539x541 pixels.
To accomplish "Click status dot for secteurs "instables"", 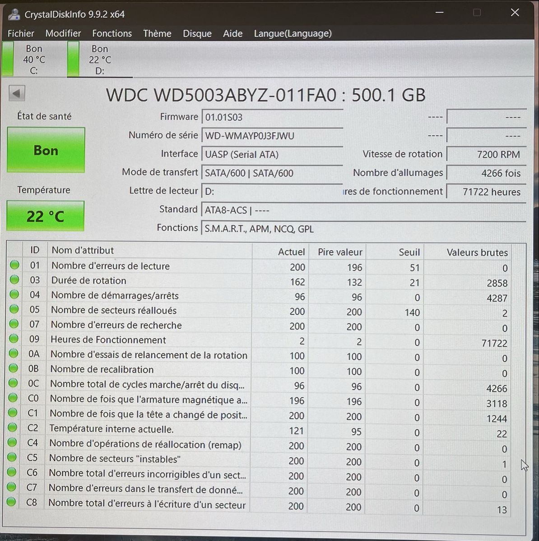I will 12,457.
